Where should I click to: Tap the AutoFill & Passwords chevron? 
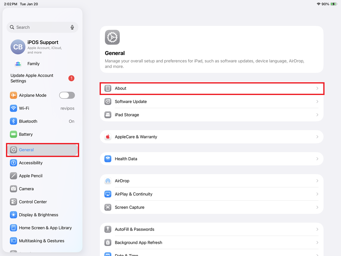pyautogui.click(x=317, y=229)
